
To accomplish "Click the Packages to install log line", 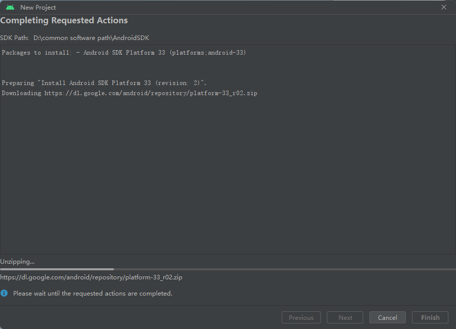I will point(124,53).
